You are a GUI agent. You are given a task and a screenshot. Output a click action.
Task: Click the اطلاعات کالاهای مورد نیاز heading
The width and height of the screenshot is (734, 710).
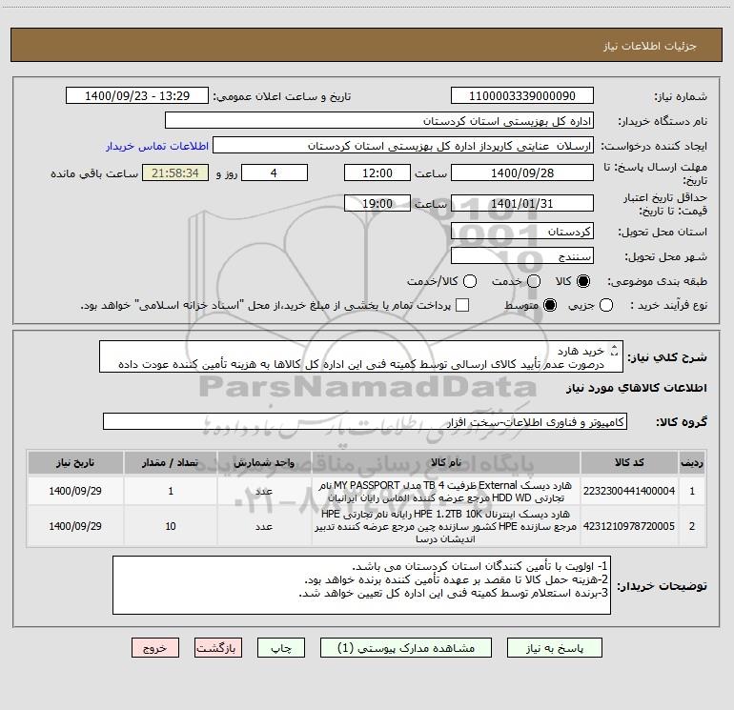(x=636, y=388)
